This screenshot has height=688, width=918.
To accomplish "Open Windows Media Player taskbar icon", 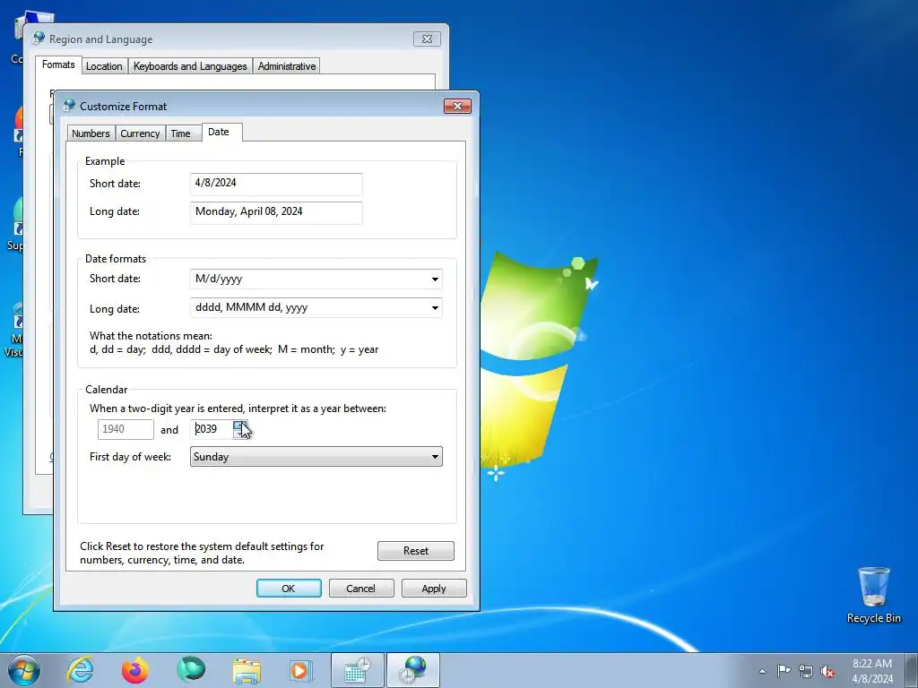I will (301, 670).
